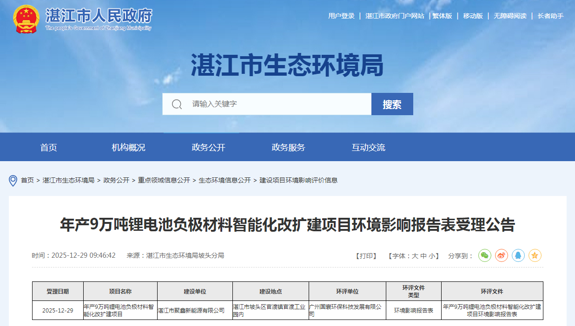Open the 政务服务 navigation menu
575x326 pixels.
(288, 147)
